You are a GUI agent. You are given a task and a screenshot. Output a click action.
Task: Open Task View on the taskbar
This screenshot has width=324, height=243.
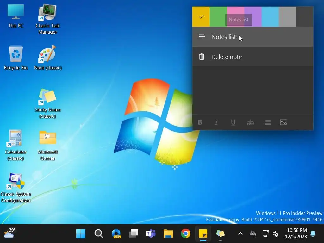pyautogui.click(x=134, y=234)
